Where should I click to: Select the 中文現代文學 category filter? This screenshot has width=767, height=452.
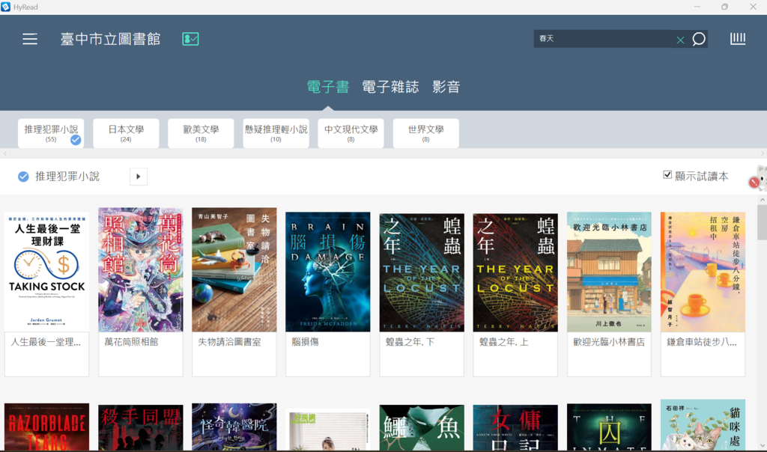pyautogui.click(x=351, y=133)
